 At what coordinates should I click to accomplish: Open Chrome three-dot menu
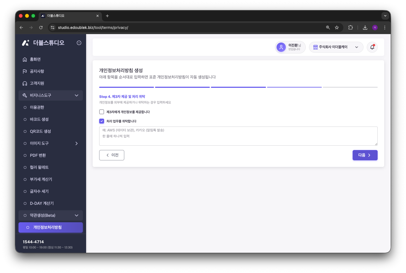385,28
